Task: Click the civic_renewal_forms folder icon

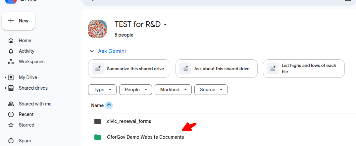Action: tap(98, 121)
